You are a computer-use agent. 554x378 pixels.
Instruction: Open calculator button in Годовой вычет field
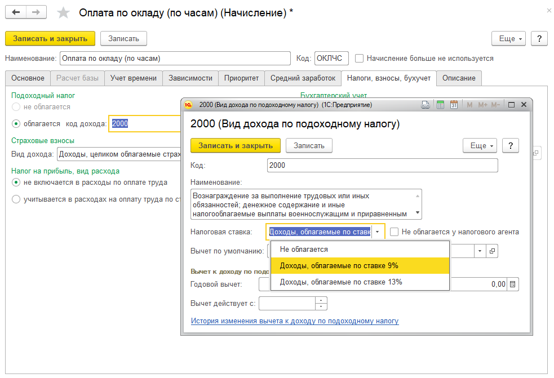coord(512,284)
